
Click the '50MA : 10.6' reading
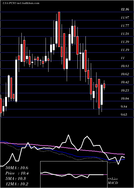(x=17, y=168)
